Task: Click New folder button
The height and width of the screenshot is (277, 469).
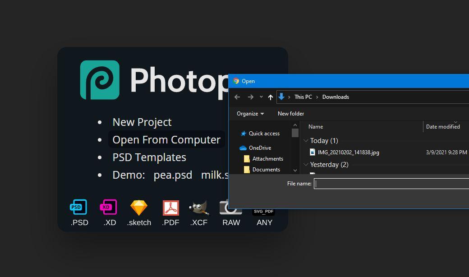Action: click(291, 114)
